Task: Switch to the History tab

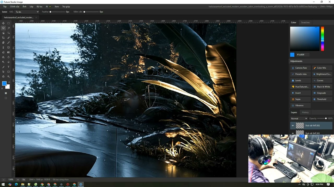Action: (x=305, y=112)
